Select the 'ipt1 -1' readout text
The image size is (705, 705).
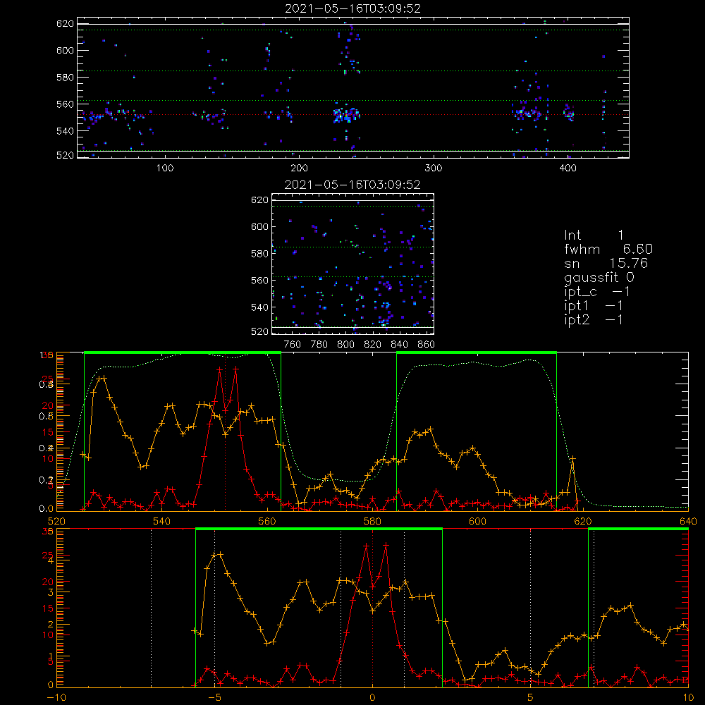coord(594,306)
